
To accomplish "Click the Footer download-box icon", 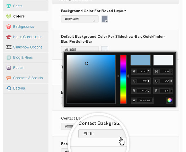I will [9, 68].
